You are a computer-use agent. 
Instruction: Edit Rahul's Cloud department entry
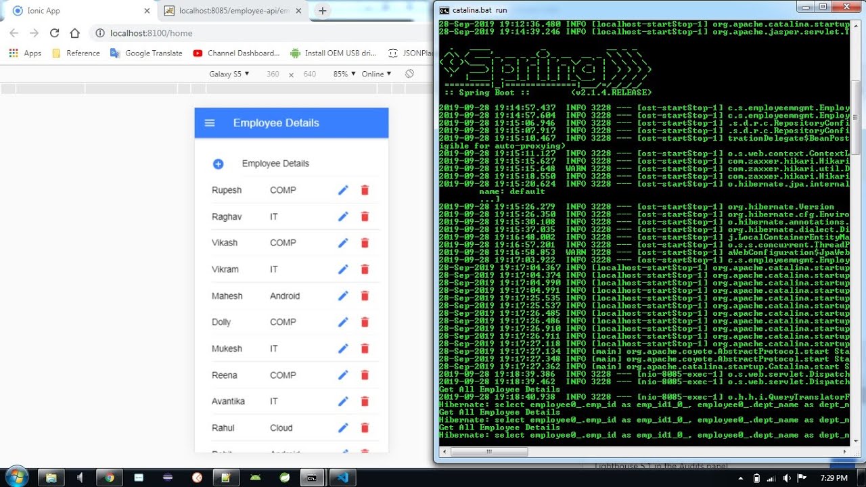(x=343, y=427)
